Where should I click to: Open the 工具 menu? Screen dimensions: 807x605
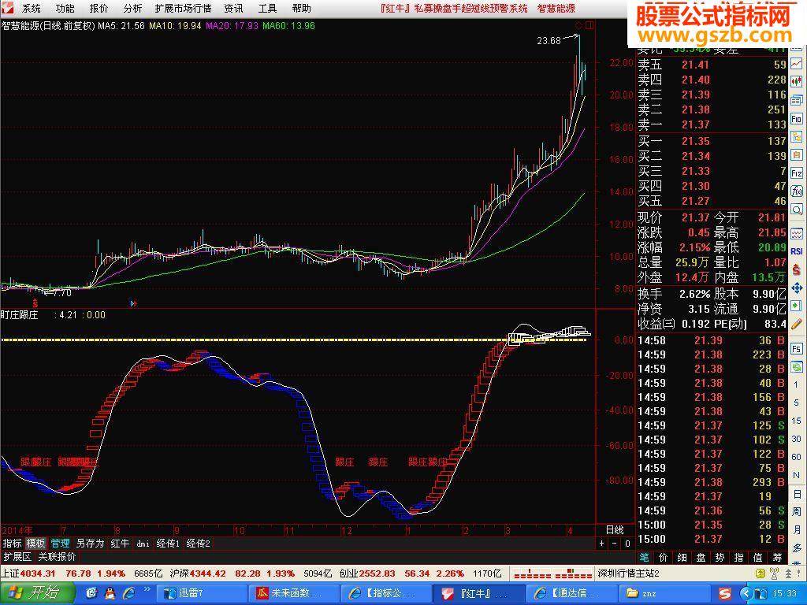[268, 8]
